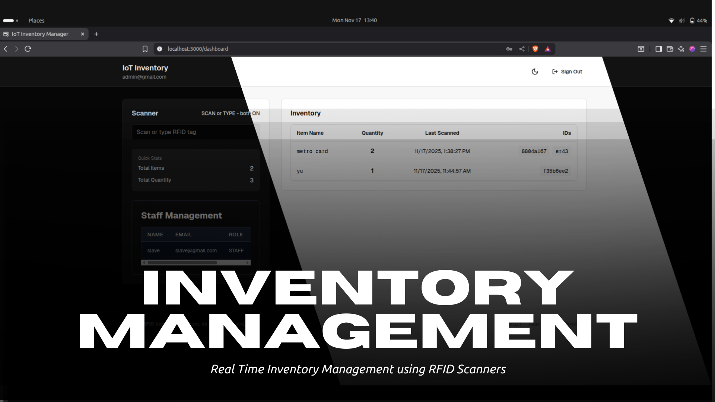Screen dimensions: 715x402
Task: Open the Brave Shields lion icon
Action: [x=535, y=49]
